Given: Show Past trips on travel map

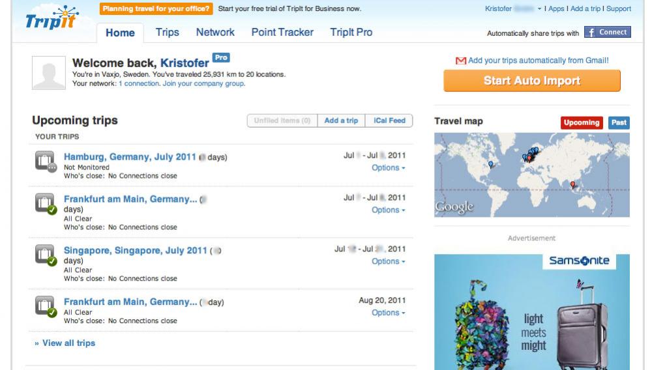Looking at the screenshot, I should (619, 122).
